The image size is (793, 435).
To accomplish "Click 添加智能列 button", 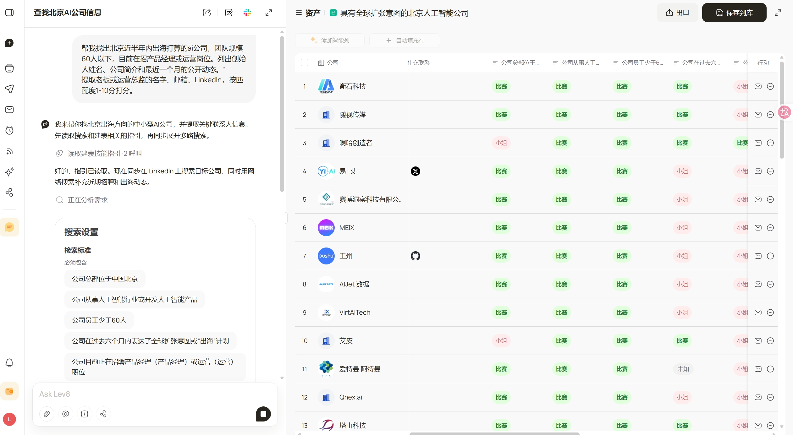I will pyautogui.click(x=330, y=40).
